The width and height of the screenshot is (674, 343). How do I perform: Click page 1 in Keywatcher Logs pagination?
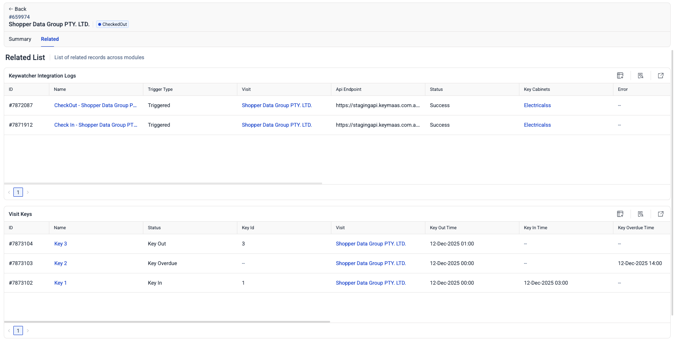[x=18, y=192]
